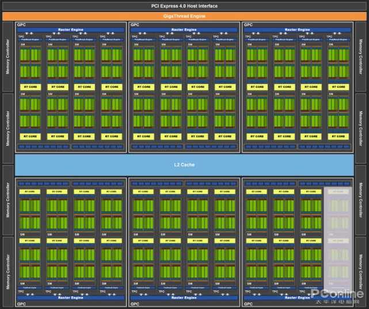369x309 pixels.
Task: Click the bottommost left Memory Controller block
Action: 7,271
